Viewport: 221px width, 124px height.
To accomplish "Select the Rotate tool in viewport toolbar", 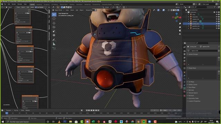I will [54, 27].
